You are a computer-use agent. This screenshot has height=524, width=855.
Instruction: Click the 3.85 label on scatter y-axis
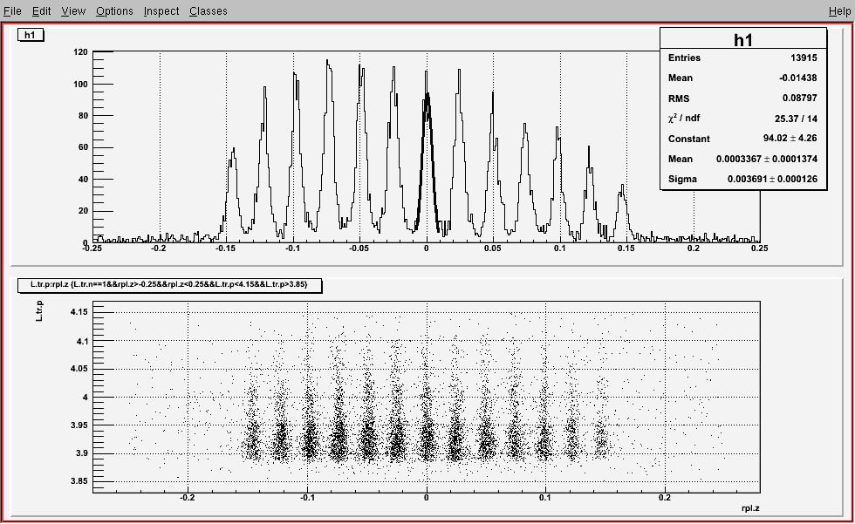point(79,481)
